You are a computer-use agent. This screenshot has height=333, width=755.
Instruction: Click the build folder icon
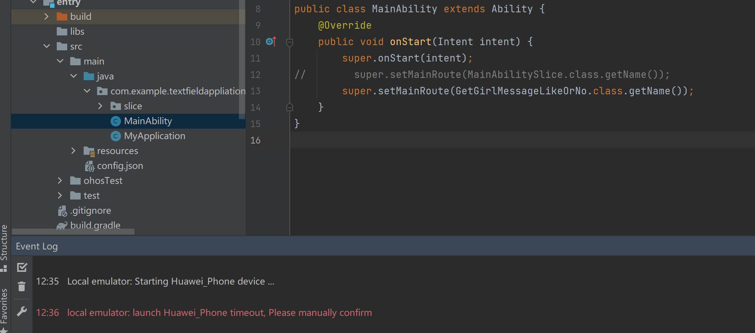(x=62, y=16)
